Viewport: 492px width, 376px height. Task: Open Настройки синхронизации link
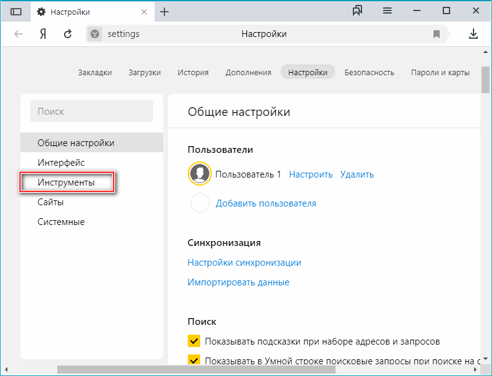pos(244,263)
